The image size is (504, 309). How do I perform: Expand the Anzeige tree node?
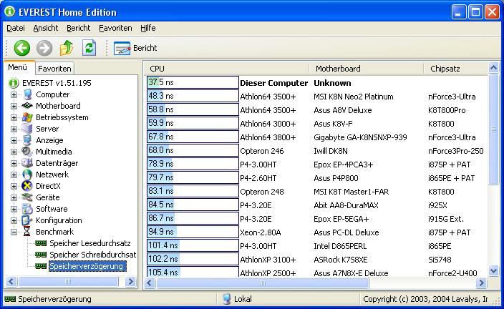tap(14, 140)
